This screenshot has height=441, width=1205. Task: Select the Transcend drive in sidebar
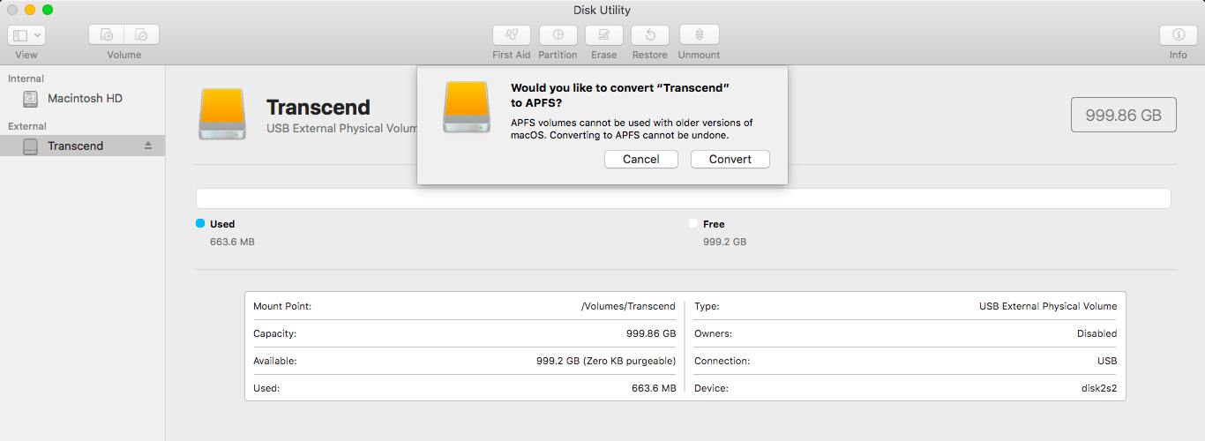pos(82,146)
